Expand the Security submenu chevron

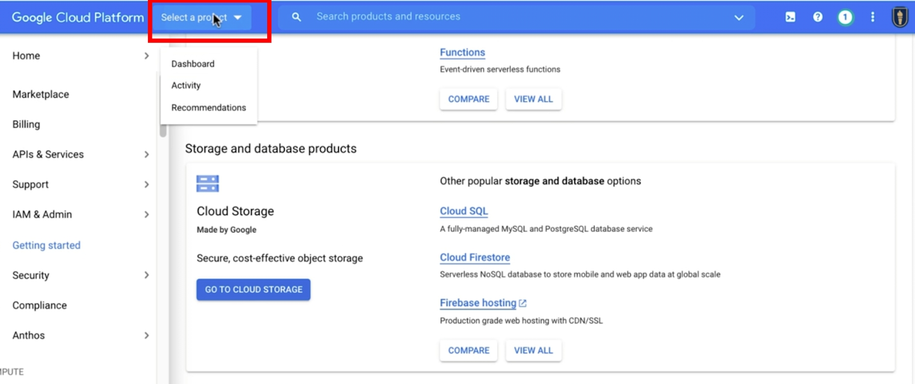click(147, 275)
